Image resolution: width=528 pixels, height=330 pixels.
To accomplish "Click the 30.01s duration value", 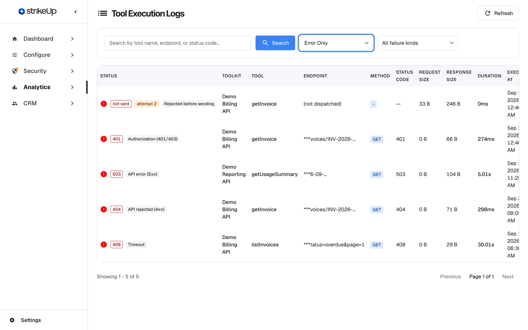I will [486, 245].
